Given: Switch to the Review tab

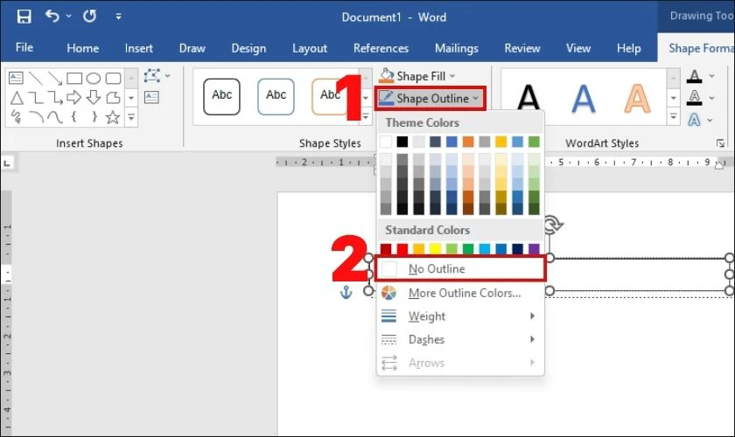Looking at the screenshot, I should pos(522,48).
